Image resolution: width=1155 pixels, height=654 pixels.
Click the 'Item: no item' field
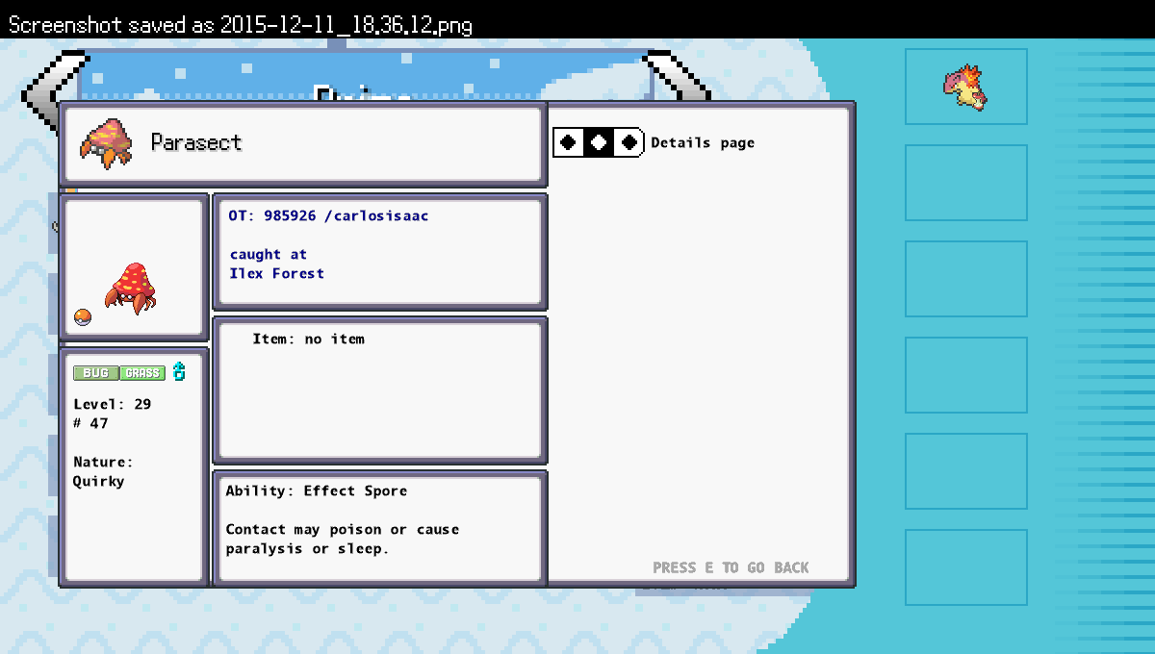coord(308,339)
